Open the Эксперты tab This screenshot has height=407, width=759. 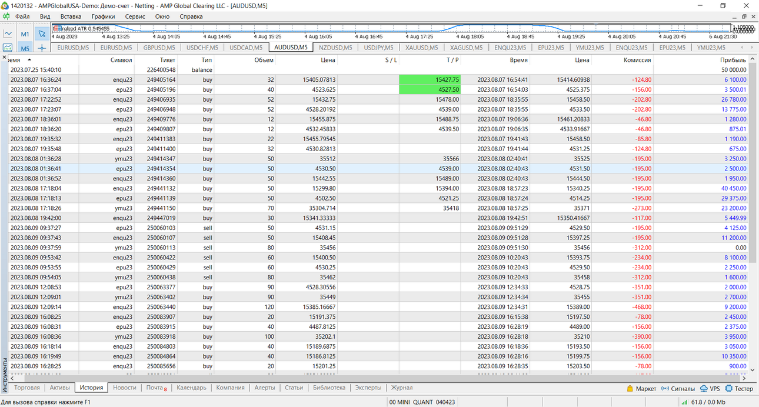(x=368, y=388)
